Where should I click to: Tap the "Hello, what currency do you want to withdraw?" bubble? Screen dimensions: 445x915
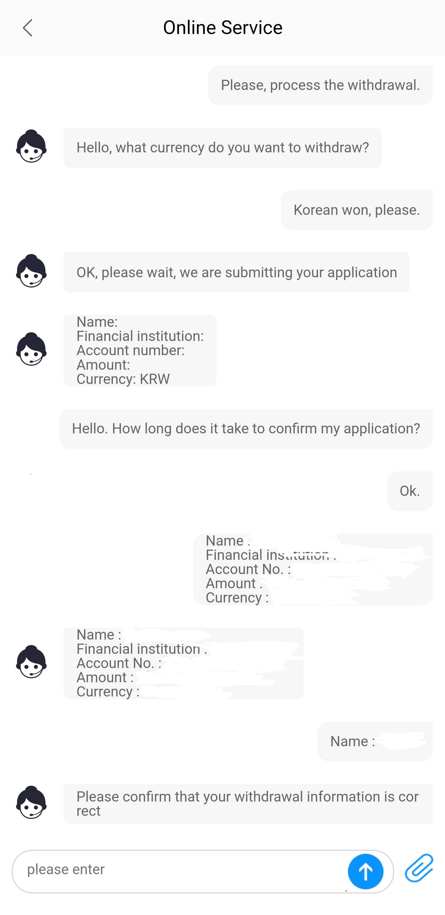pos(223,148)
